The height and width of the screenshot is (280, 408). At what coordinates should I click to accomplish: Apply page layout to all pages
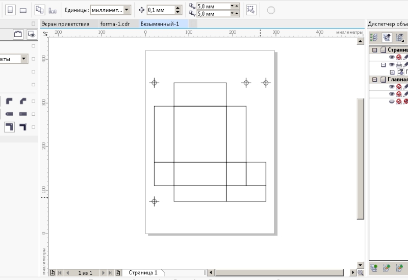40,10
